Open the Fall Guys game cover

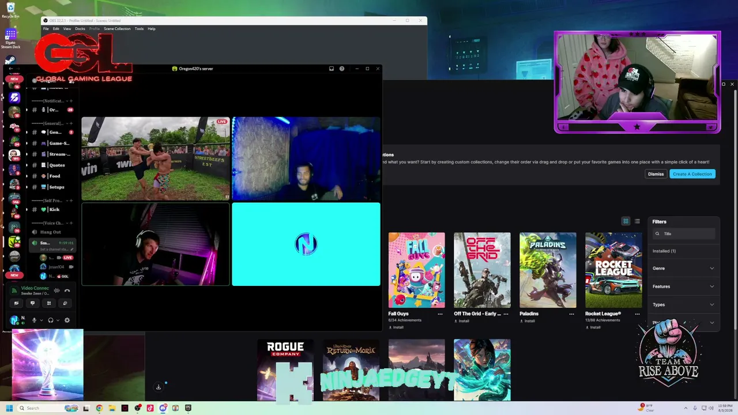click(x=416, y=270)
